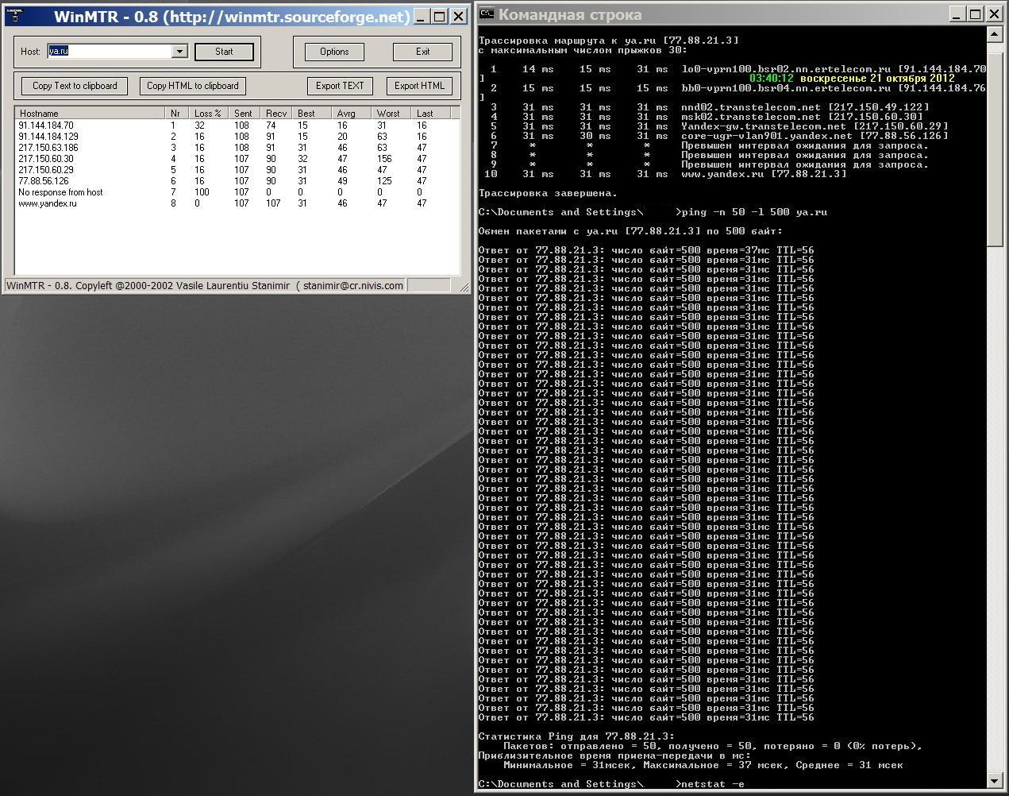Close the WinMTR window
1009x796 pixels.
(x=458, y=16)
